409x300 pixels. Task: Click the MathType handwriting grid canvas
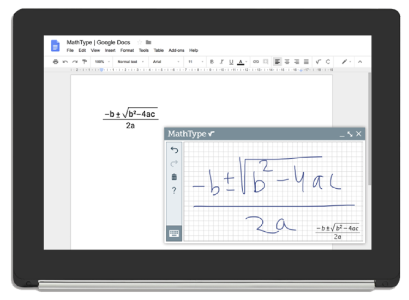pos(273,191)
